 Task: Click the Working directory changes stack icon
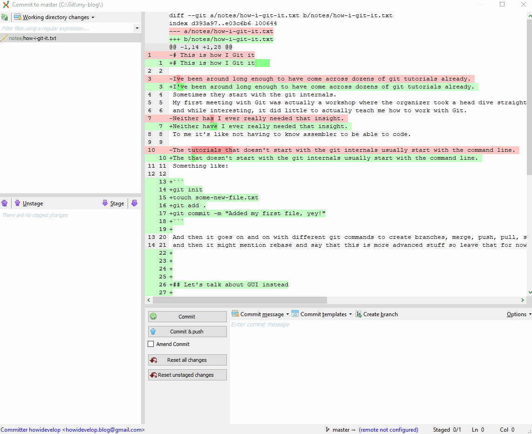pos(18,17)
